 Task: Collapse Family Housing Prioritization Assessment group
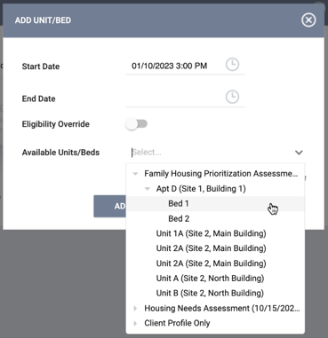coord(135,174)
